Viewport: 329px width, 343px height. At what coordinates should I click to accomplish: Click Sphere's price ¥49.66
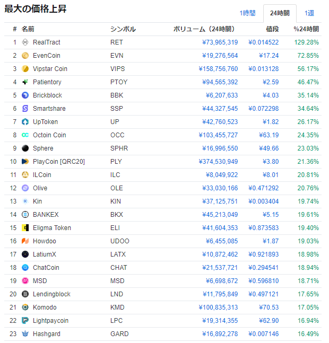click(x=267, y=148)
